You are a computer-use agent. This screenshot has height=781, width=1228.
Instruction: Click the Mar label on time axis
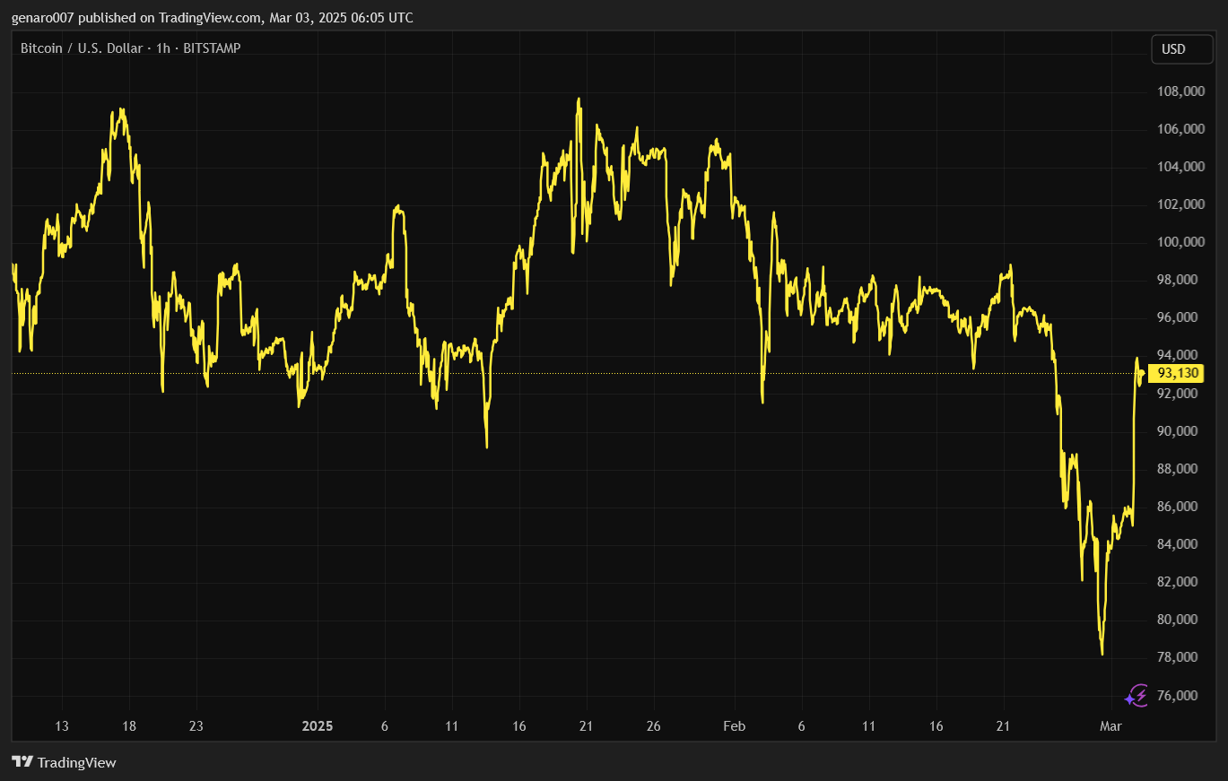coord(1111,726)
